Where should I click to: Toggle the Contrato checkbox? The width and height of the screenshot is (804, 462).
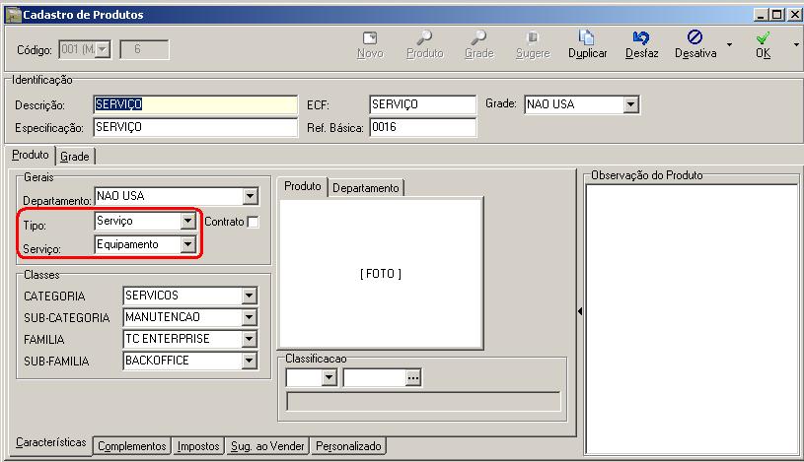click(x=253, y=223)
